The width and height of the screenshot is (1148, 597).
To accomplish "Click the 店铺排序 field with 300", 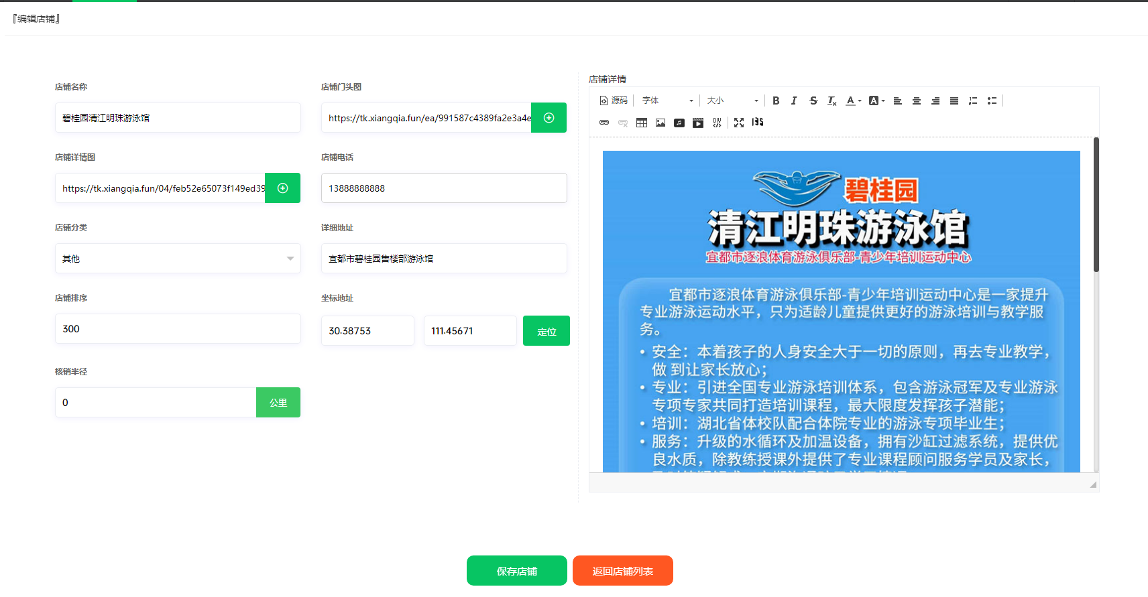I will click(x=178, y=329).
